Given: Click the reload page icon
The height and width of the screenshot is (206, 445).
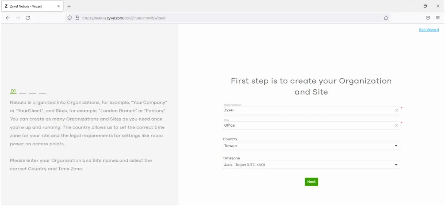Looking at the screenshot, I should click(x=28, y=18).
